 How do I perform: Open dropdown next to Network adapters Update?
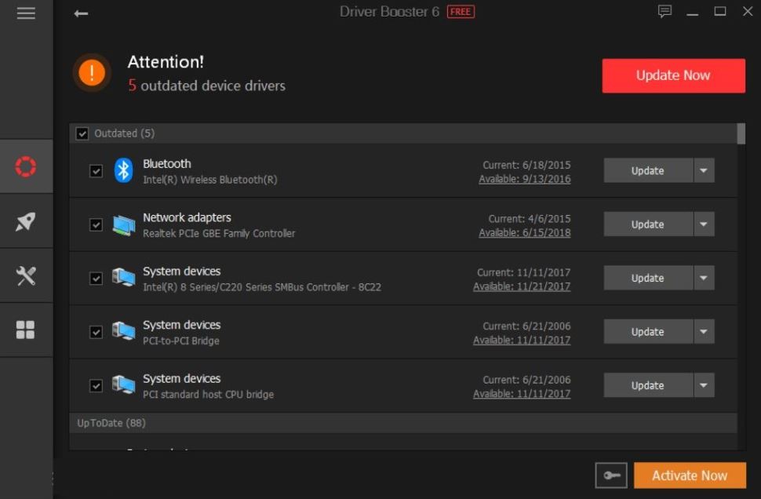(x=704, y=224)
